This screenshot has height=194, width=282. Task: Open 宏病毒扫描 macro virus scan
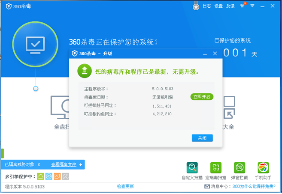coord(216,171)
